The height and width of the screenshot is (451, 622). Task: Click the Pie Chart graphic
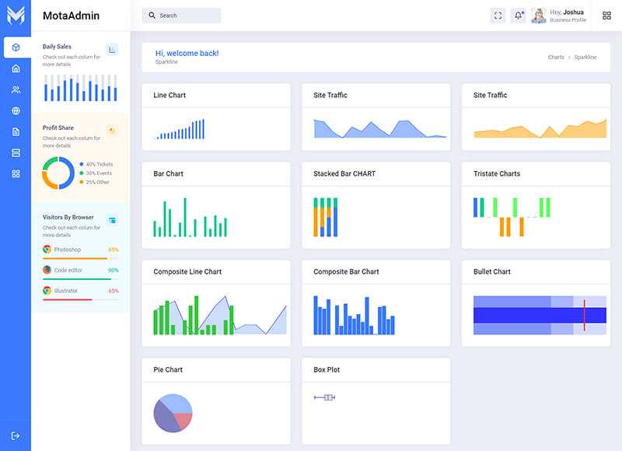coord(173,413)
